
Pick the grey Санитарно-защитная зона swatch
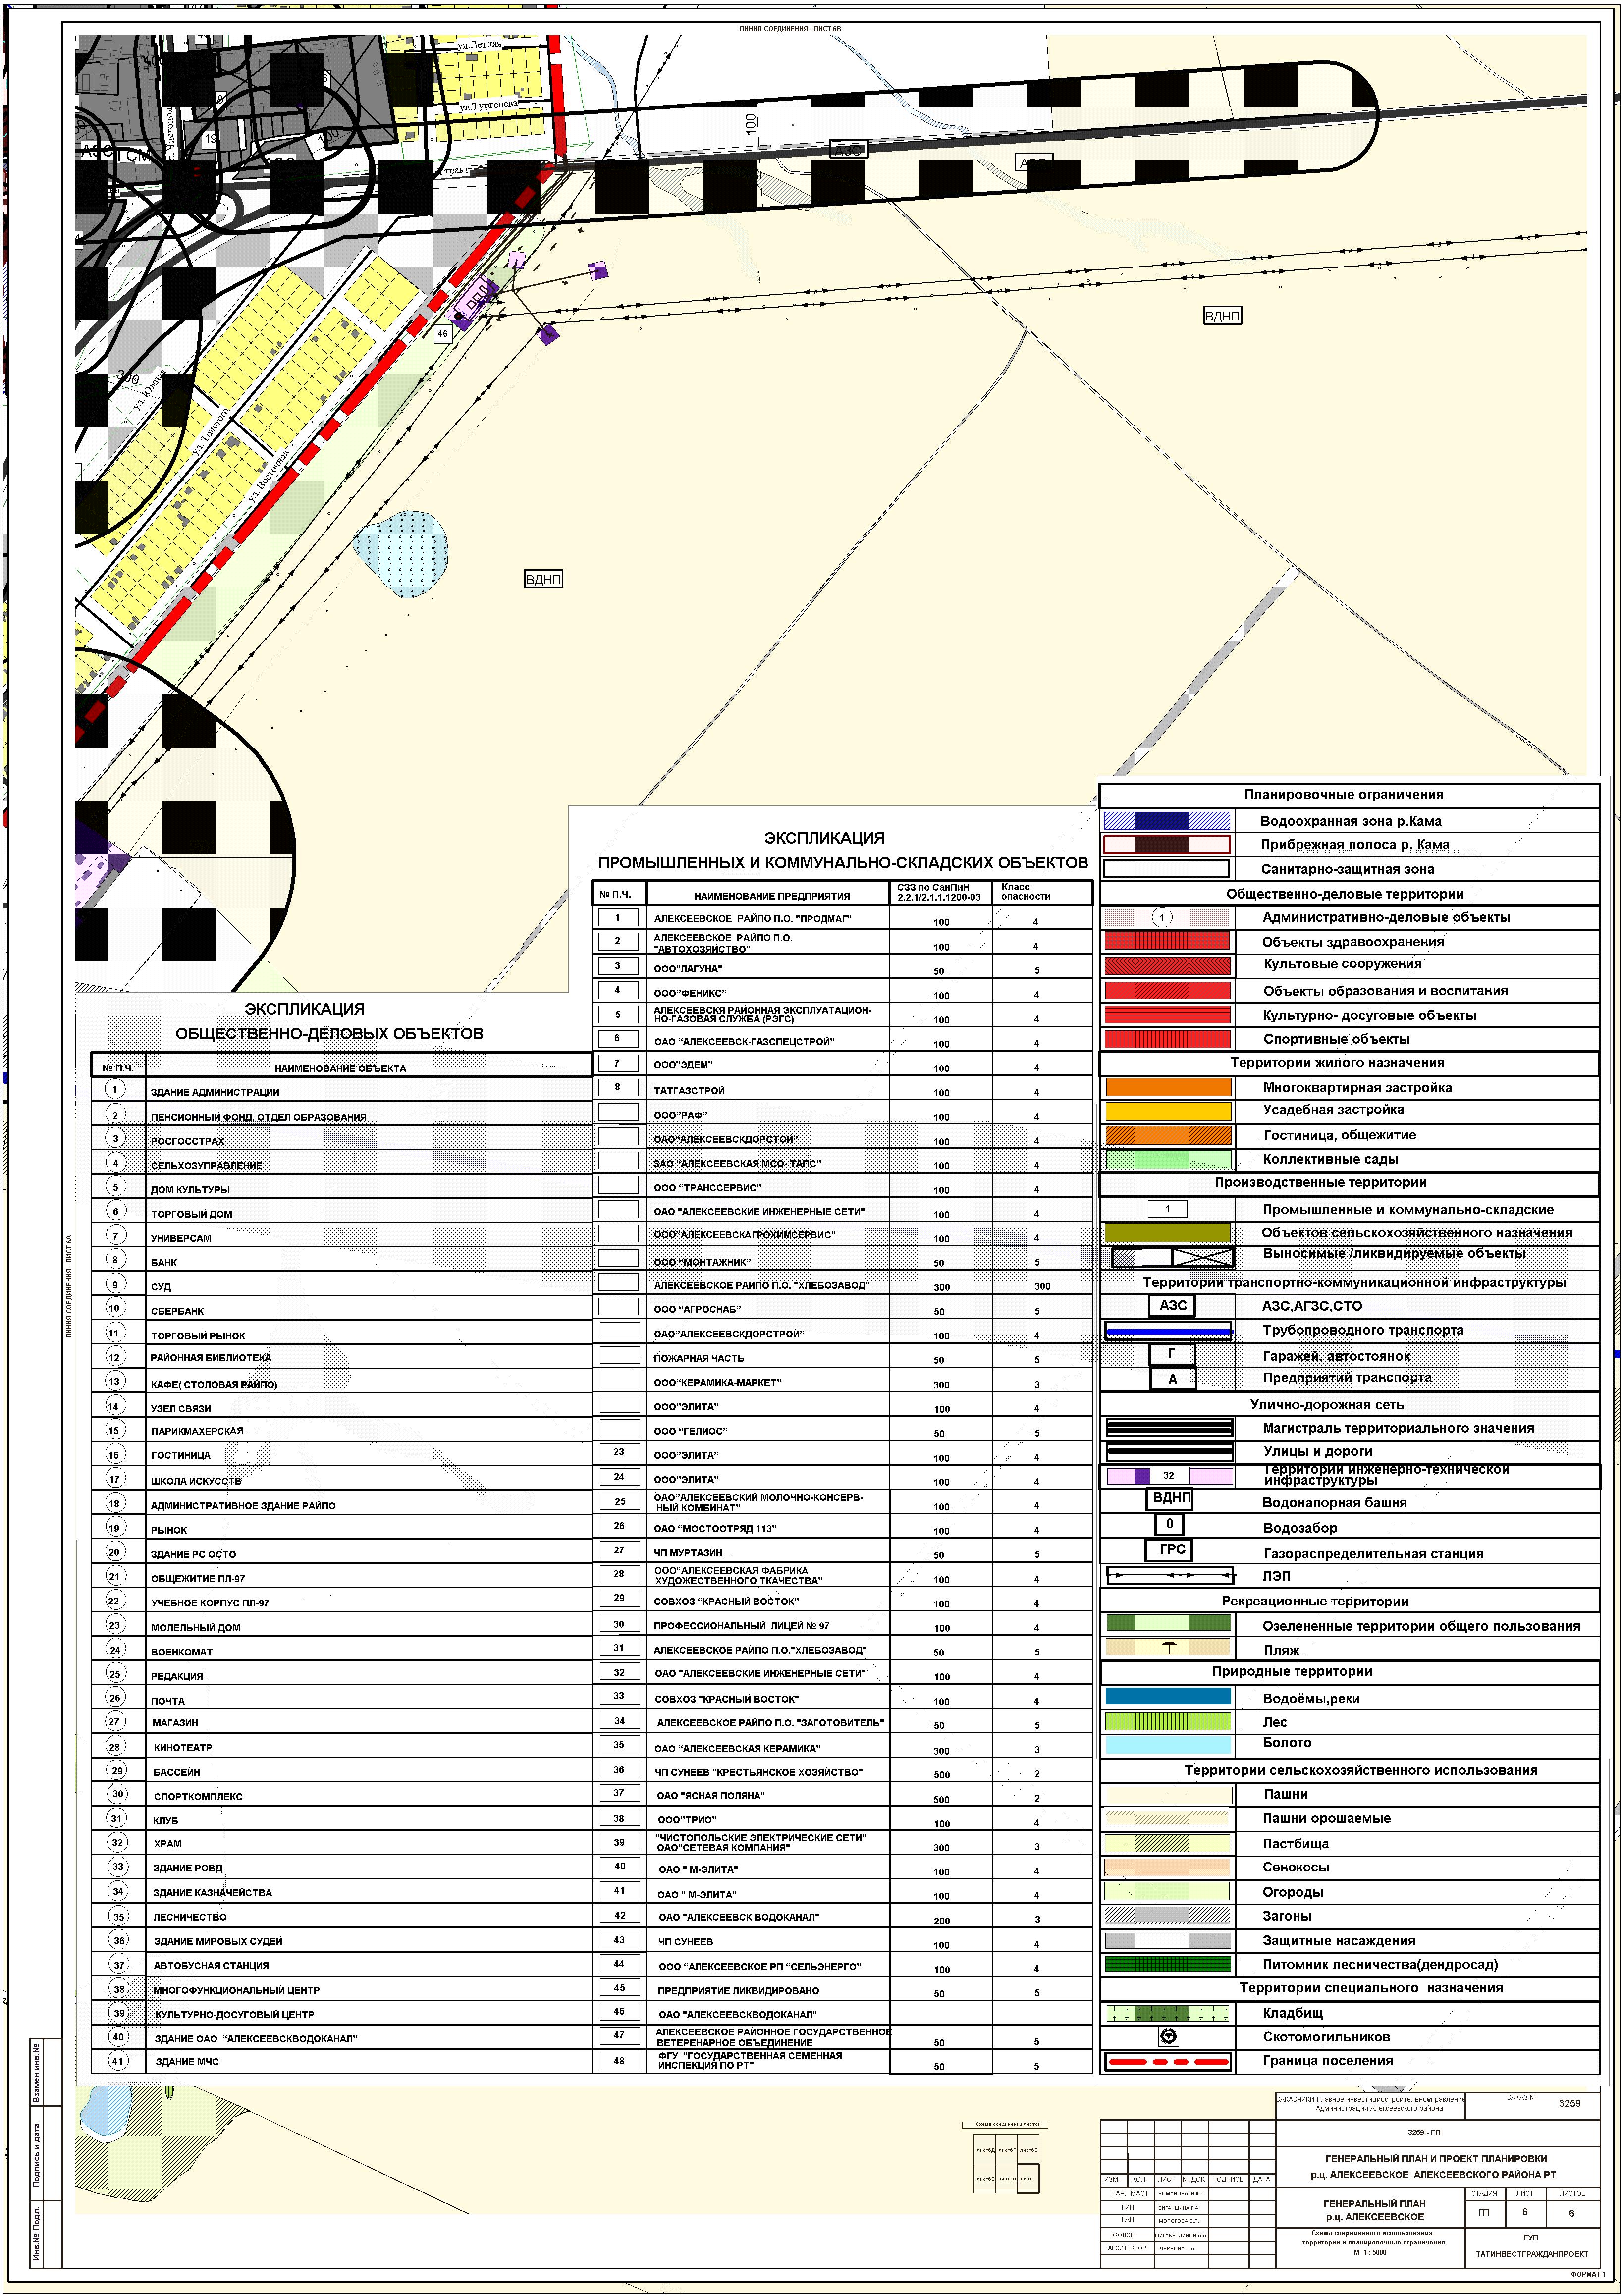(1167, 869)
